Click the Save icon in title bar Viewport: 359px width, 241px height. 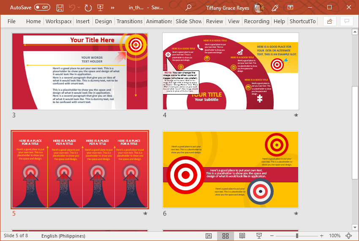pyautogui.click(x=60, y=8)
